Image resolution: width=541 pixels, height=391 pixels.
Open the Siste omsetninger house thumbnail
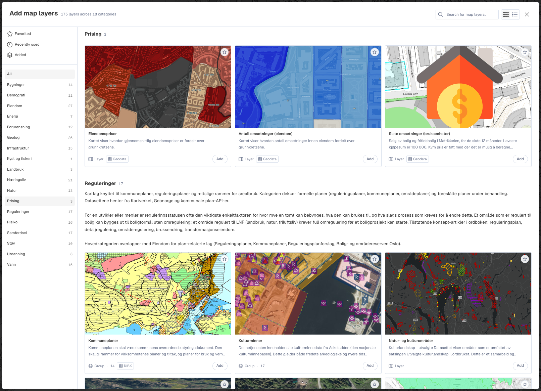pyautogui.click(x=458, y=87)
